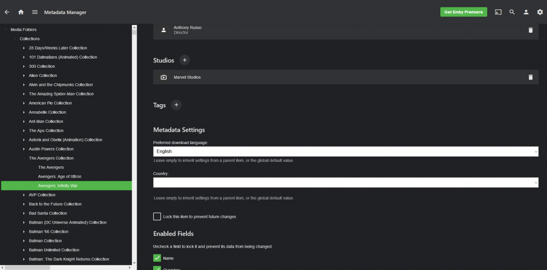The image size is (547, 270).
Task: Select Avengers: Age of Ultron
Action: point(60,176)
